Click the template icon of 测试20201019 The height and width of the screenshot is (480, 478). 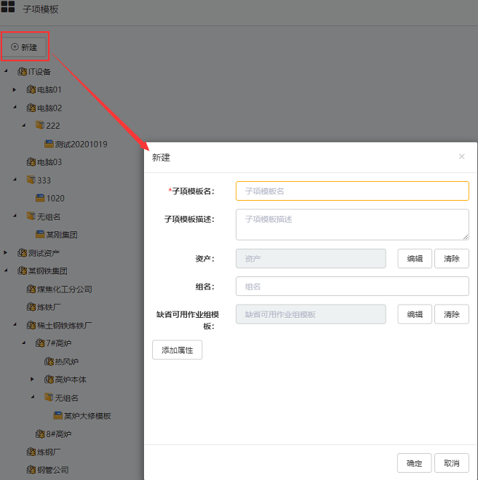click(x=49, y=144)
